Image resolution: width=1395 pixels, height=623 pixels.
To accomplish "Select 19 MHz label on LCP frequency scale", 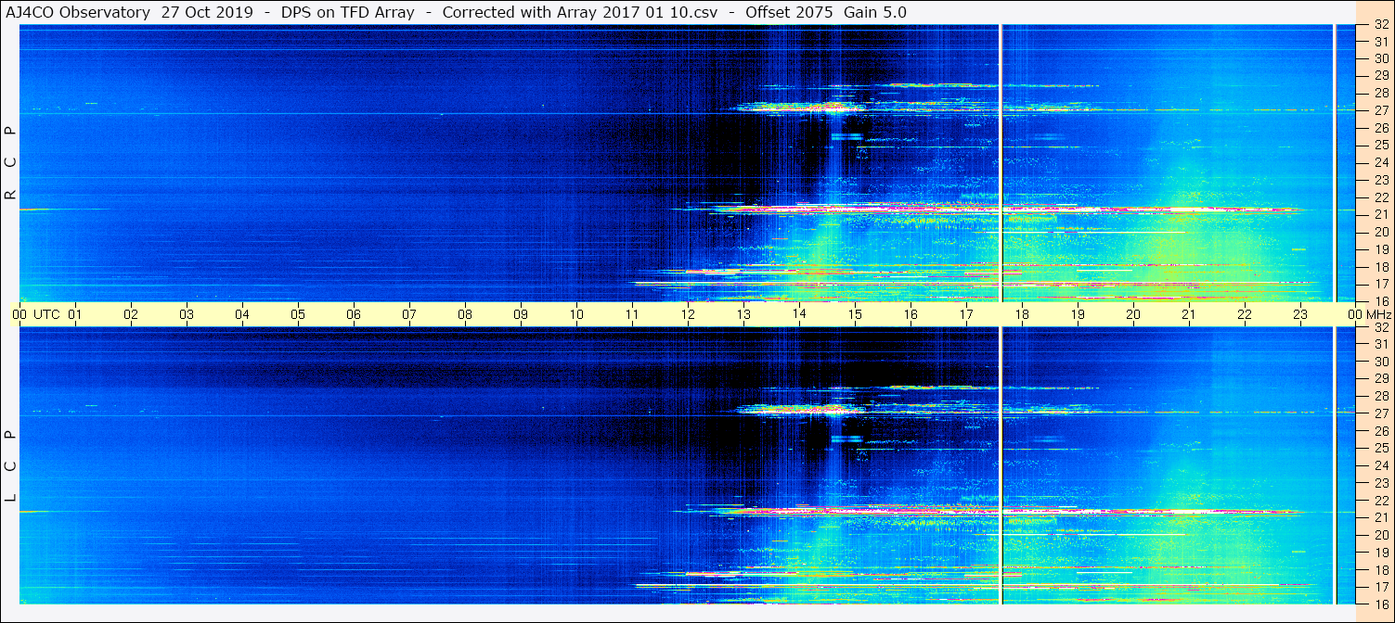I will 1381,553.
